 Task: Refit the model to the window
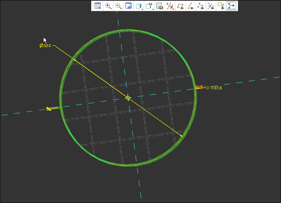pyautogui.click(x=98, y=6)
